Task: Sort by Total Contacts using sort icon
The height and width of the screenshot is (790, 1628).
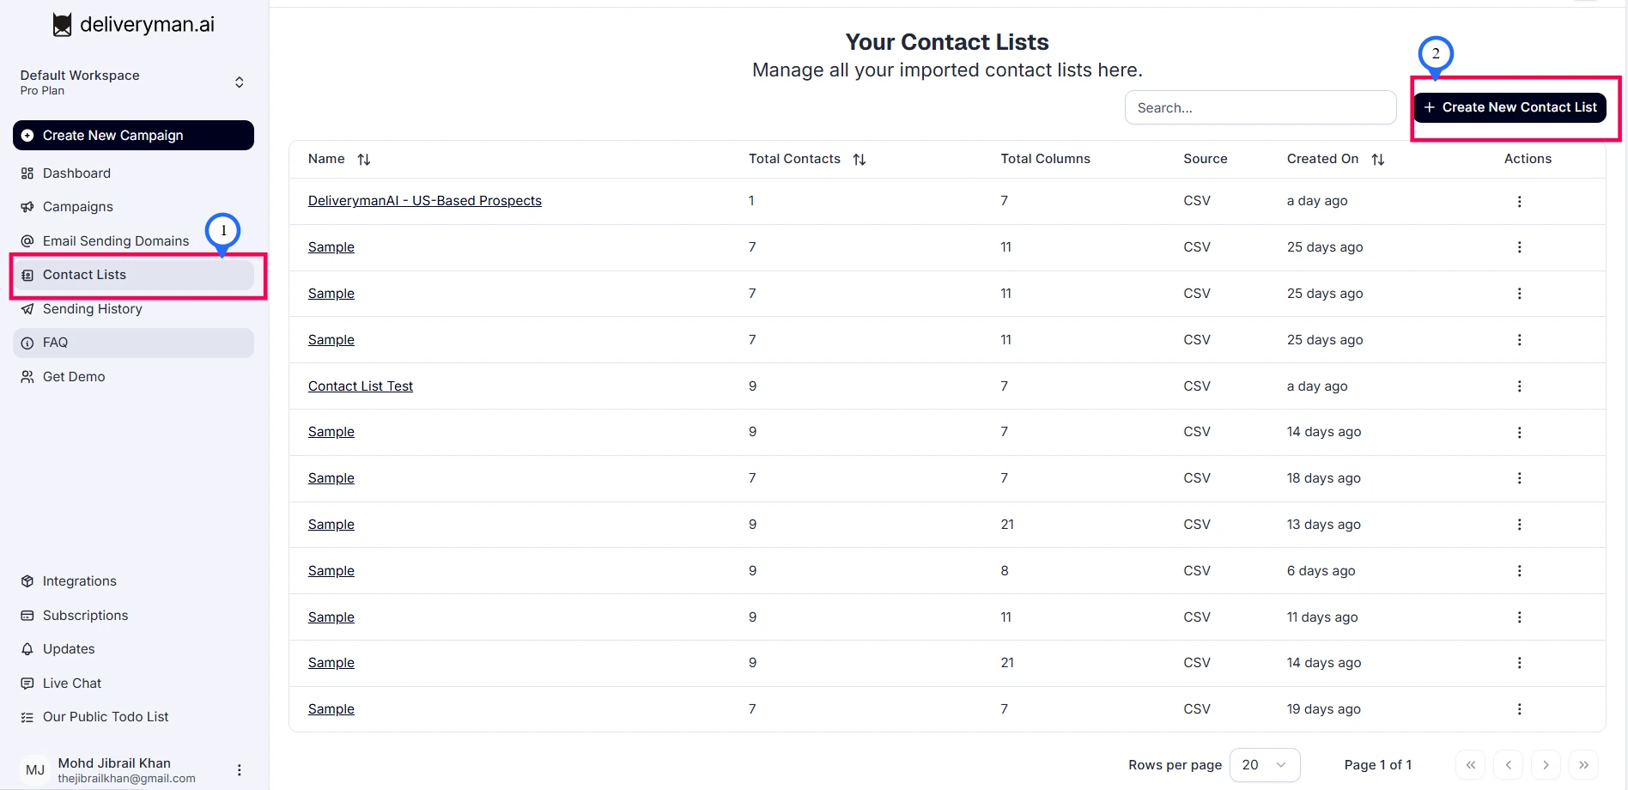Action: 860,160
